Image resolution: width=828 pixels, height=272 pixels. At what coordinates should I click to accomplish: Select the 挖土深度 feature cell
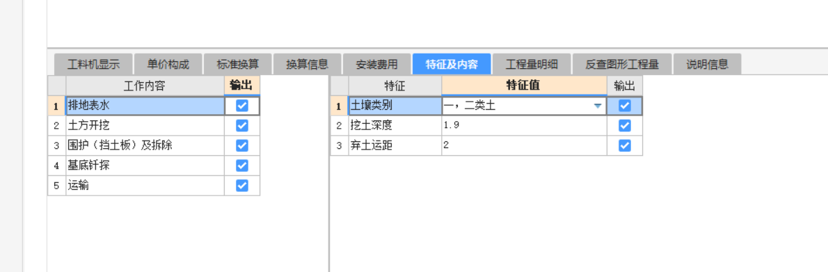(395, 126)
